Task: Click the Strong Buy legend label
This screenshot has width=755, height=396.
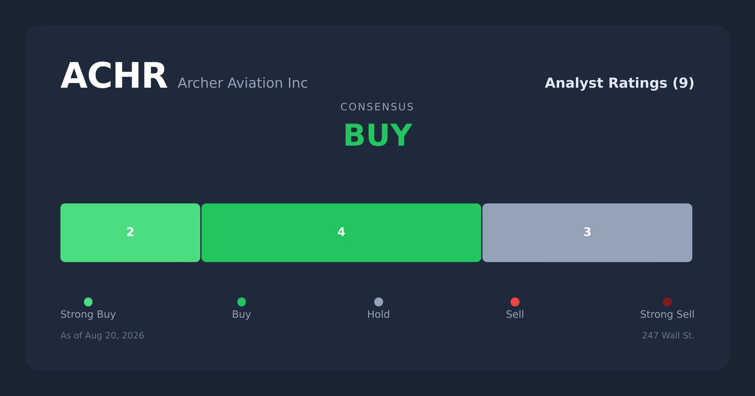Action: [88, 314]
